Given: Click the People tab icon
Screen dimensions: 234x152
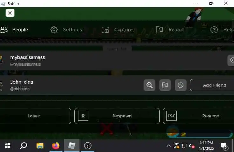Looking at the screenshot, I should [x=4, y=30].
